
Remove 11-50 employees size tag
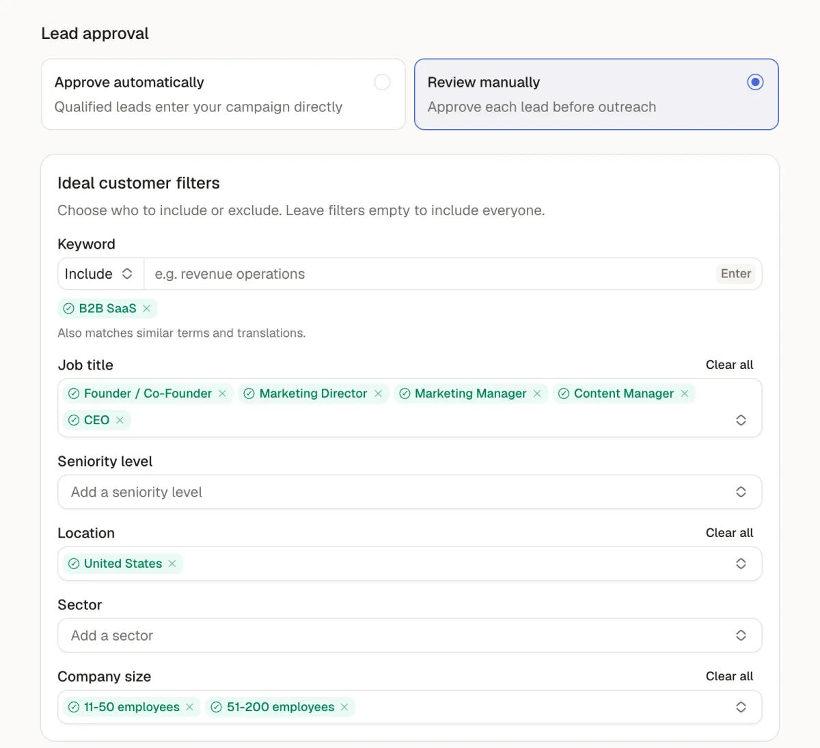coord(190,707)
